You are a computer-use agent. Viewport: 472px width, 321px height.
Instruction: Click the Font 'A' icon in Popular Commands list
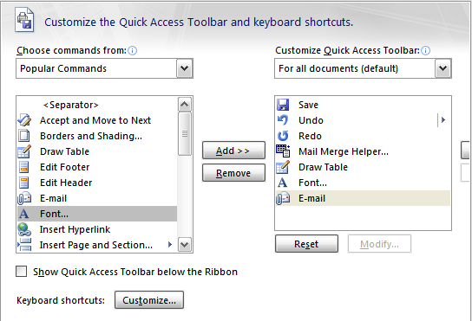pyautogui.click(x=23, y=214)
